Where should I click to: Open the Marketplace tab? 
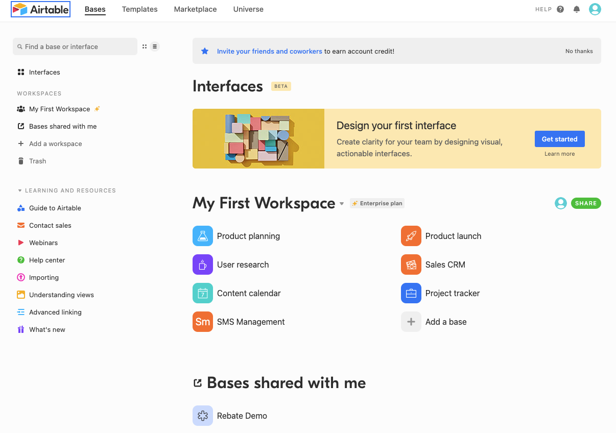pyautogui.click(x=196, y=9)
